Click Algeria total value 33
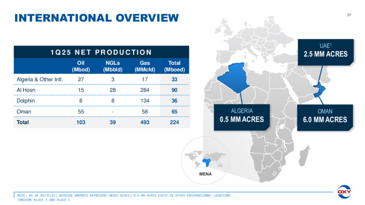Image resolution: width=365 pixels, height=205 pixels. click(174, 79)
